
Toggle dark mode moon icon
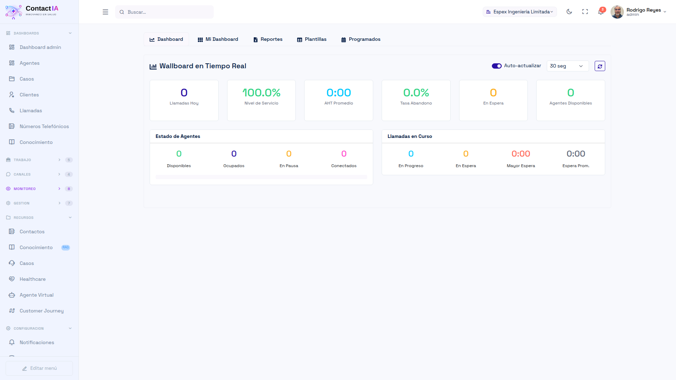click(x=569, y=12)
